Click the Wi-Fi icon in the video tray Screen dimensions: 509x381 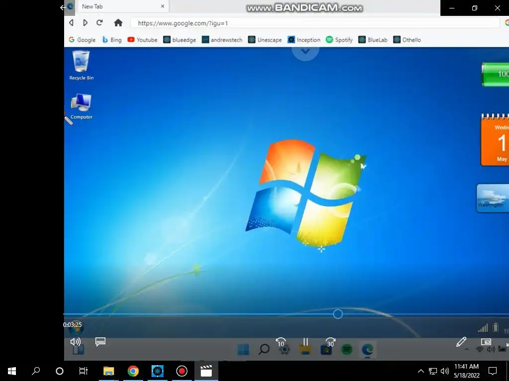coord(480,349)
